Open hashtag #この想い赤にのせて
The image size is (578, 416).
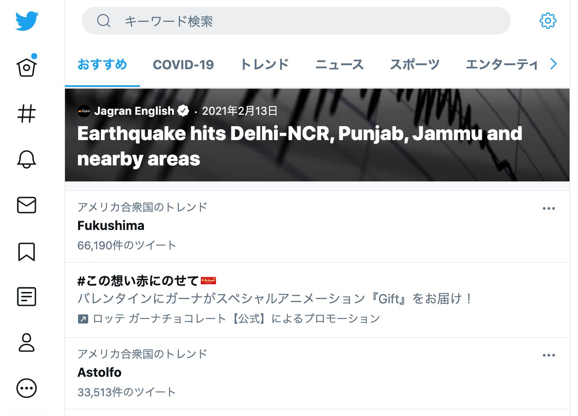pyautogui.click(x=138, y=281)
